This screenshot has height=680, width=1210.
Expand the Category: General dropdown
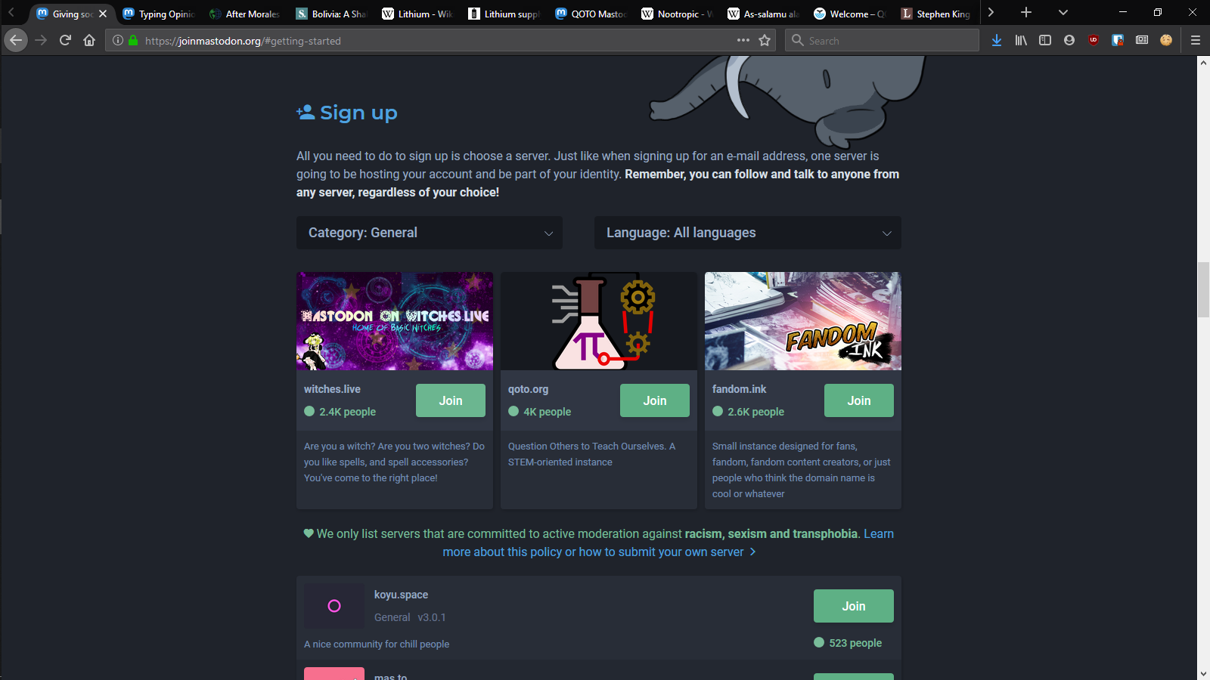tap(430, 233)
